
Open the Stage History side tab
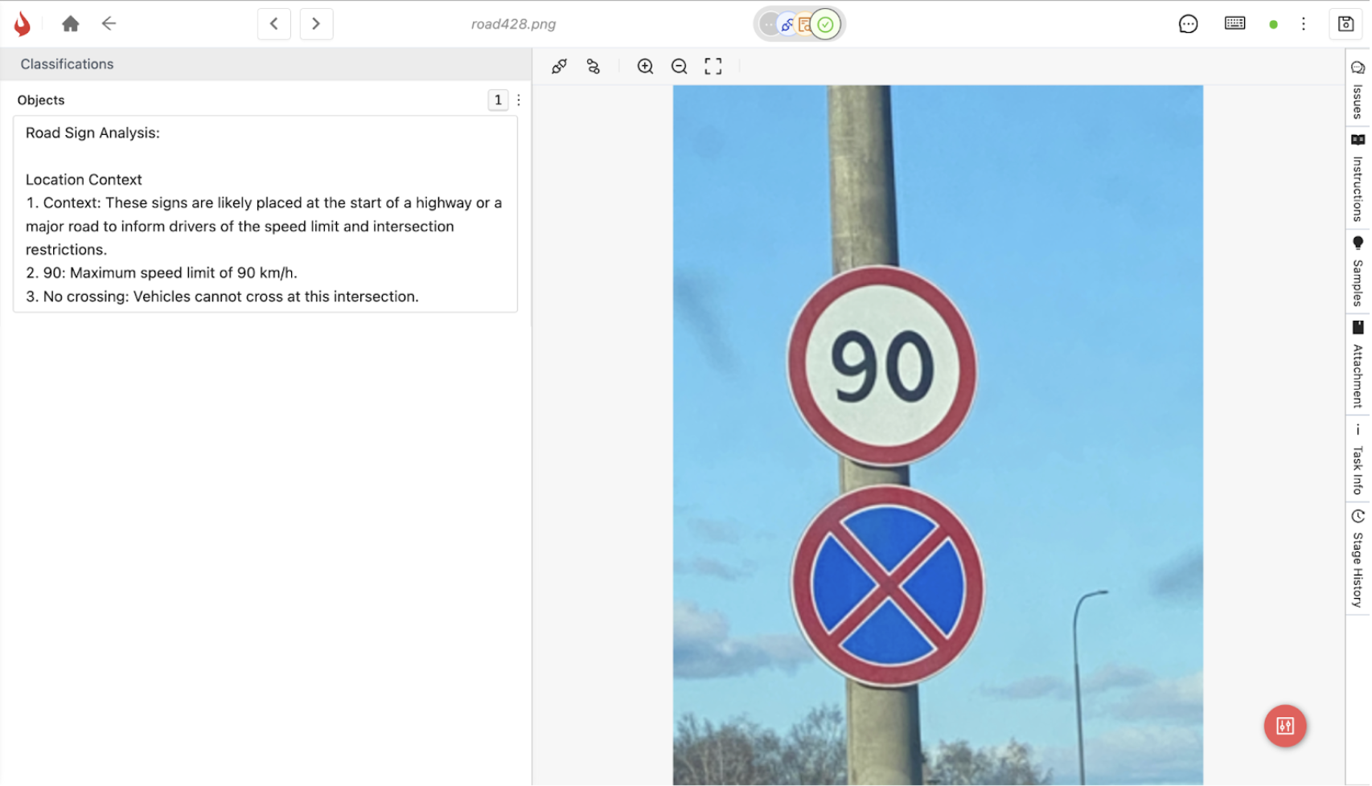[x=1358, y=559]
